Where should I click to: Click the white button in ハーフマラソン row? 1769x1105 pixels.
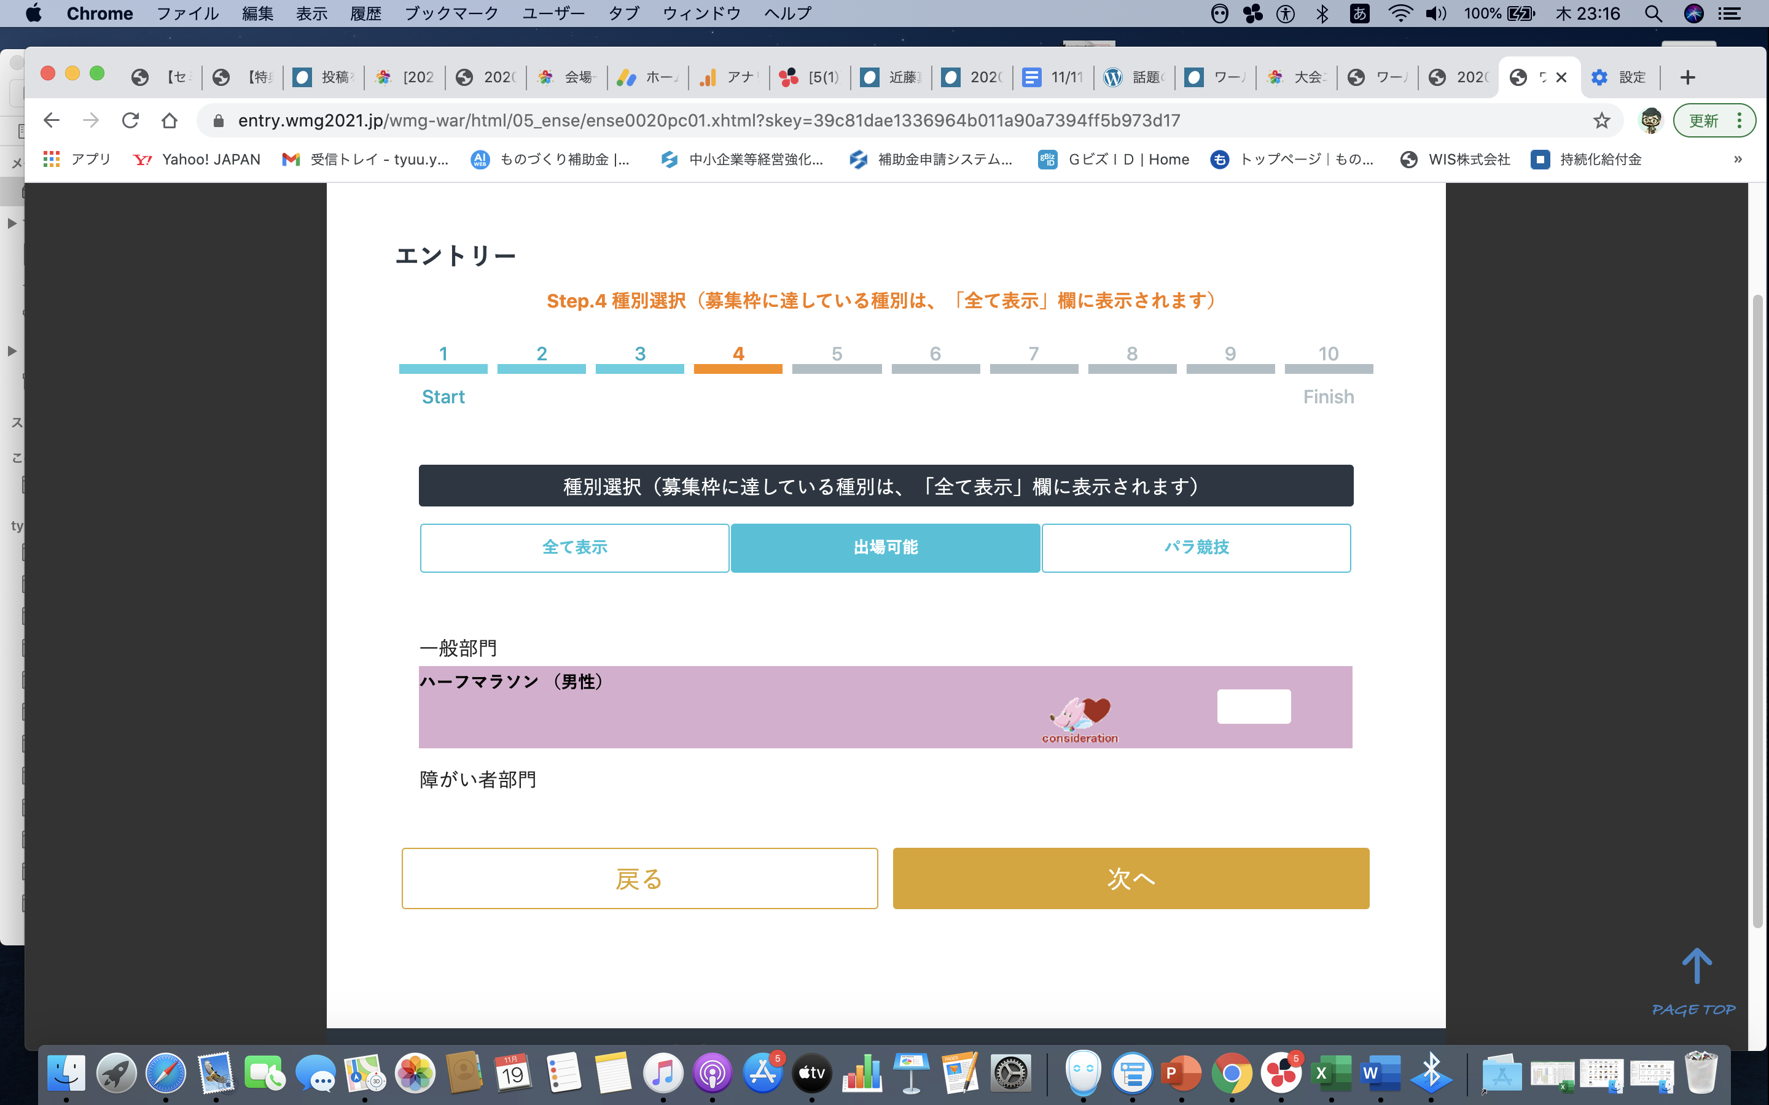[1254, 706]
